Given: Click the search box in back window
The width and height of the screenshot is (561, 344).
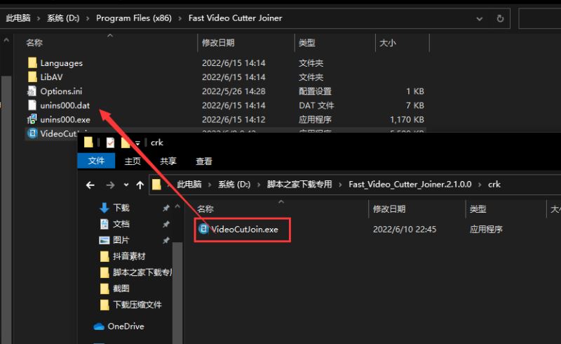Looking at the screenshot, I should (539, 18).
